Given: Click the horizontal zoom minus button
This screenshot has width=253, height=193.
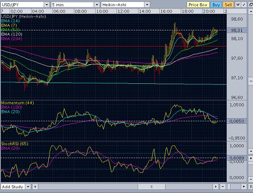Looking at the screenshot, I should (223, 187).
